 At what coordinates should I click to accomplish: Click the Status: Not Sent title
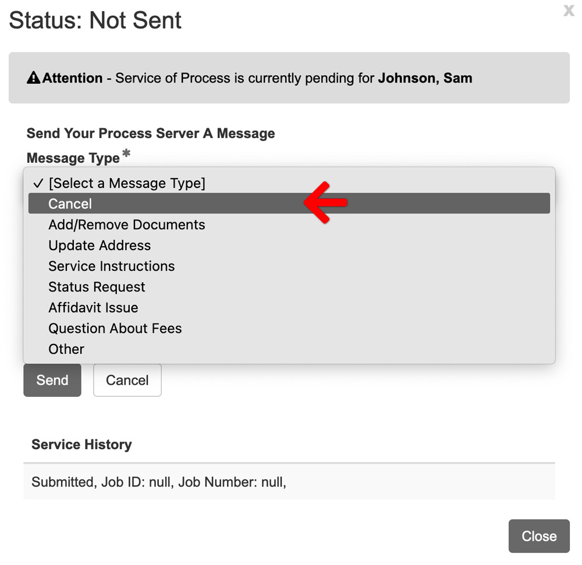(95, 20)
